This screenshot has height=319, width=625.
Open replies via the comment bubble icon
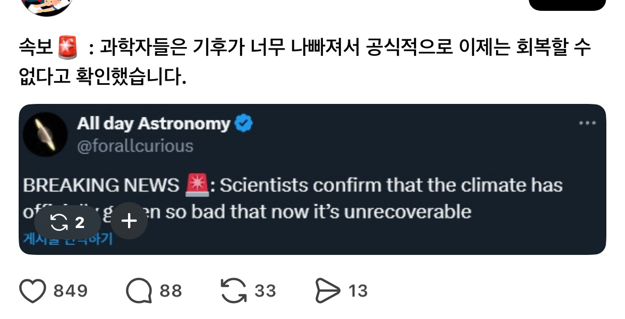[x=138, y=291]
